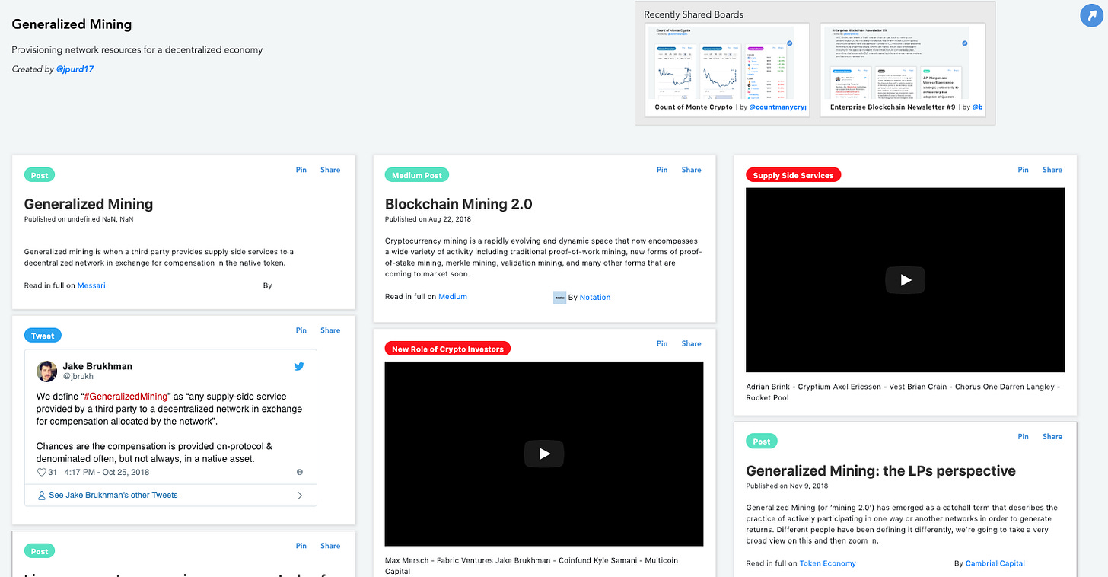Pin the Tweet card
This screenshot has width=1108, height=577.
301,330
